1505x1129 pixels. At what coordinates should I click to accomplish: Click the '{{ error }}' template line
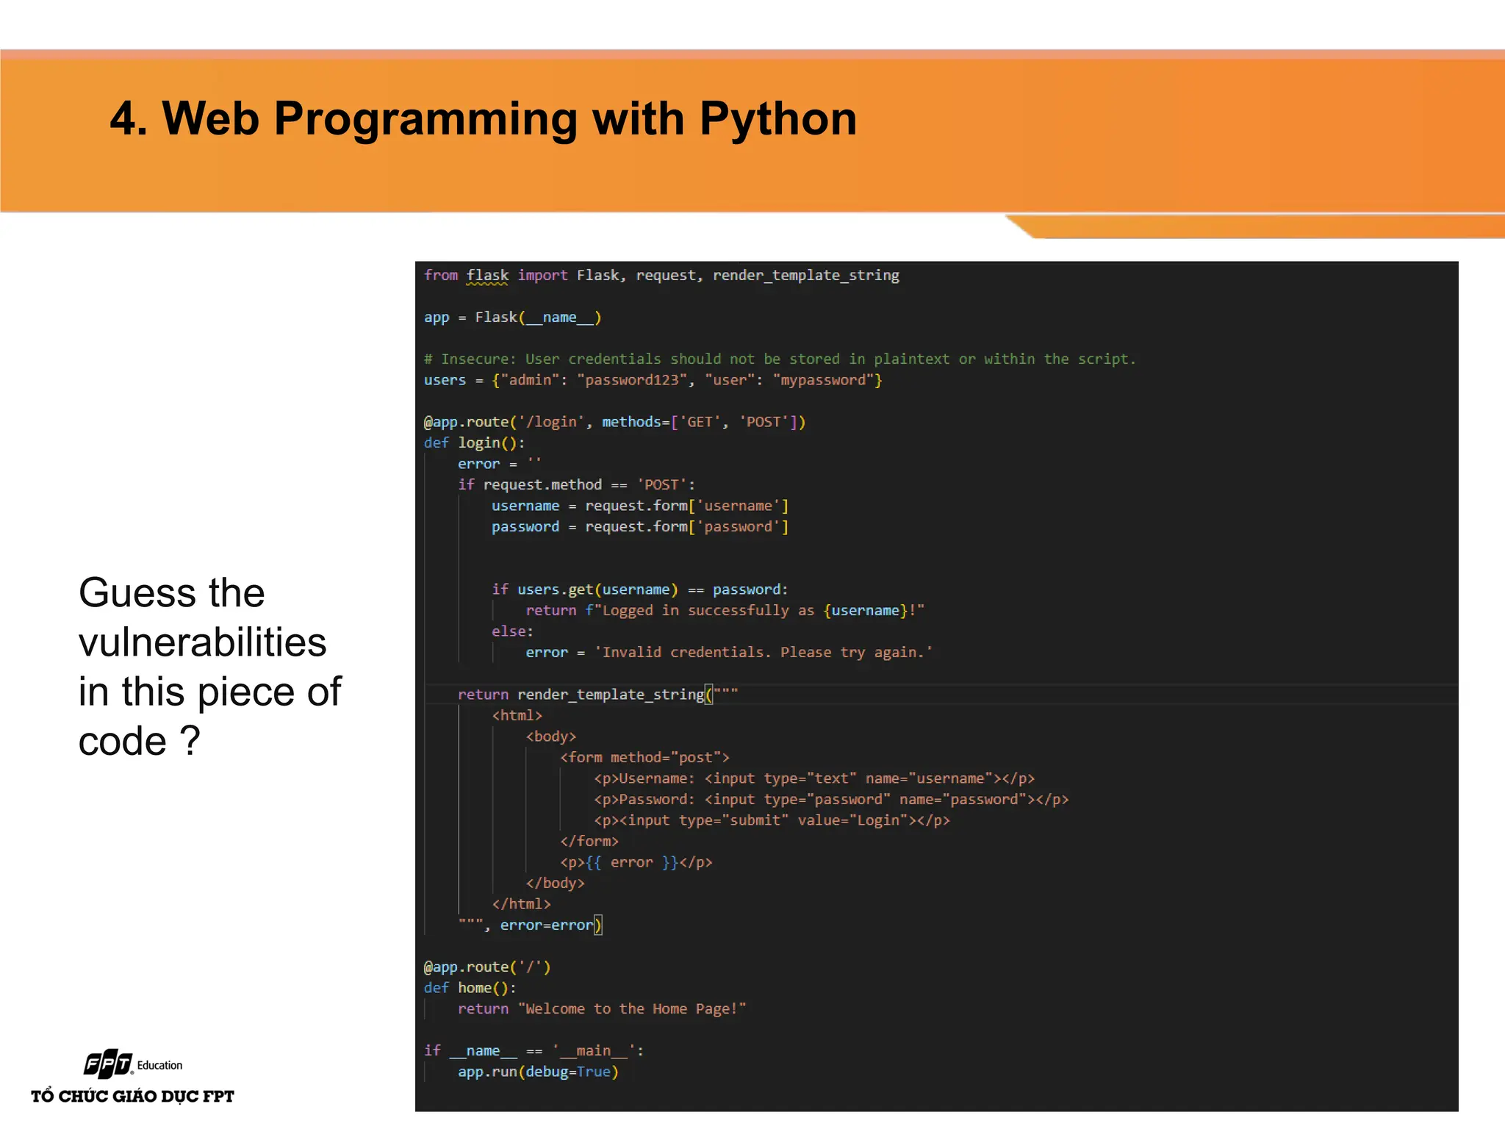tap(636, 863)
